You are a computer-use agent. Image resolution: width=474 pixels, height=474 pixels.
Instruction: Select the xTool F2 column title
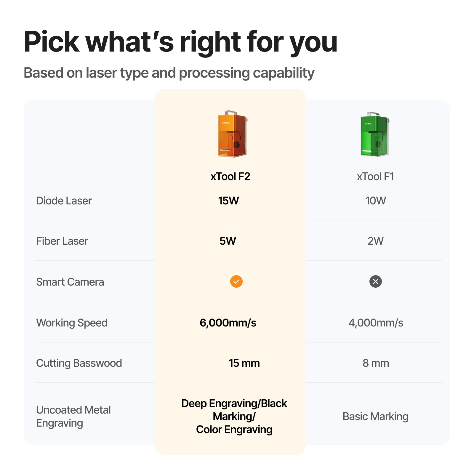pyautogui.click(x=230, y=177)
